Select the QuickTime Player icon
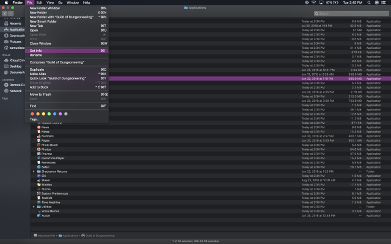Viewport: 391px width, 244px height. click(x=39, y=158)
